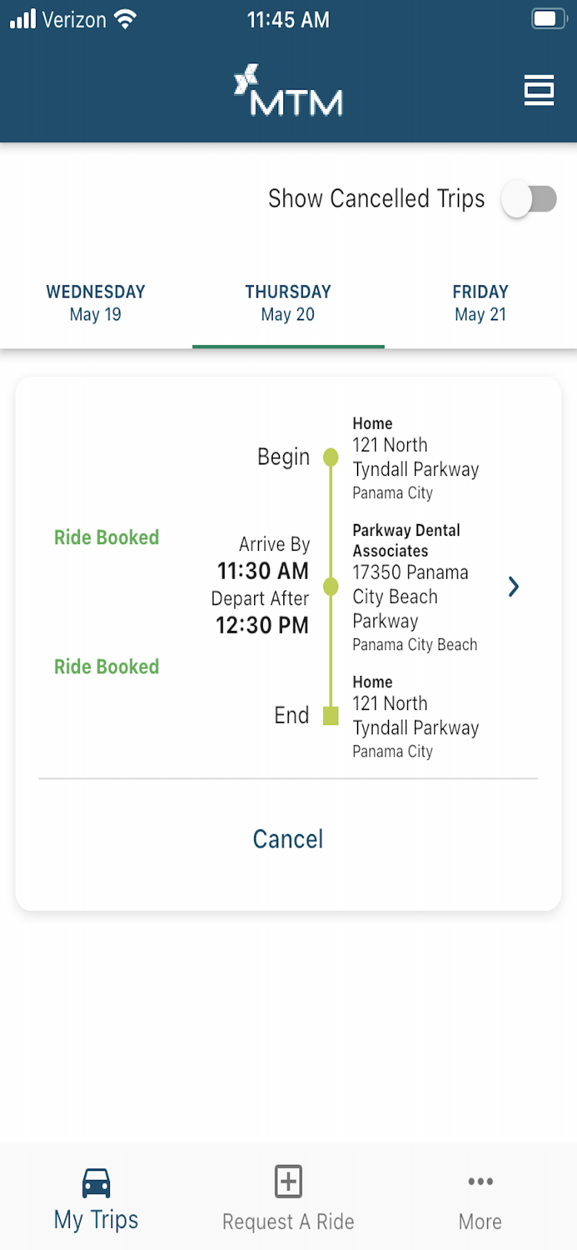Switch to the Friday May 21 tab
This screenshot has height=1250, width=577.
(x=480, y=302)
